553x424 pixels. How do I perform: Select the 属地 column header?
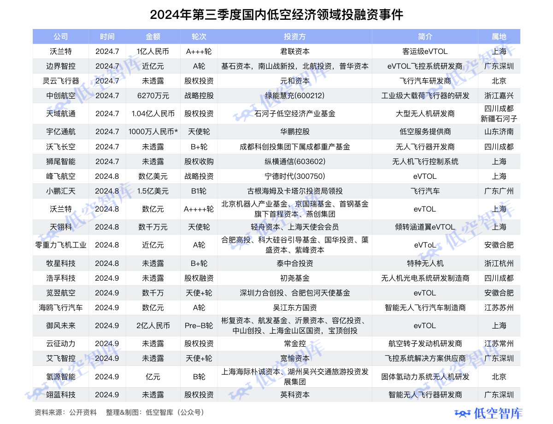click(499, 37)
